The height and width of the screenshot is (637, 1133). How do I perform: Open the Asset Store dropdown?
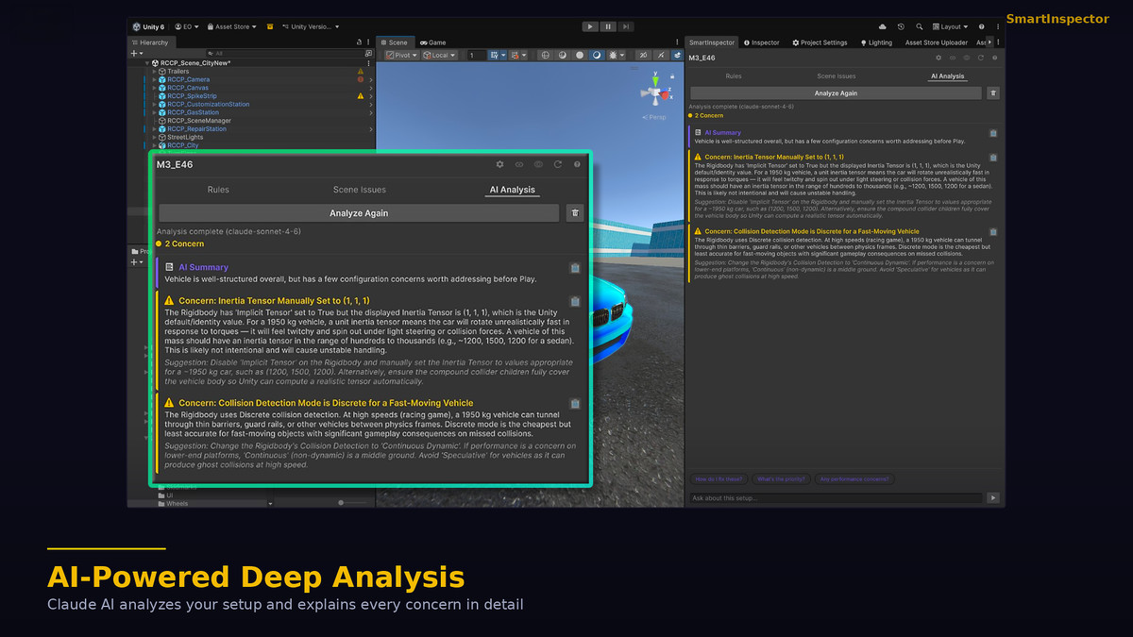tap(230, 26)
